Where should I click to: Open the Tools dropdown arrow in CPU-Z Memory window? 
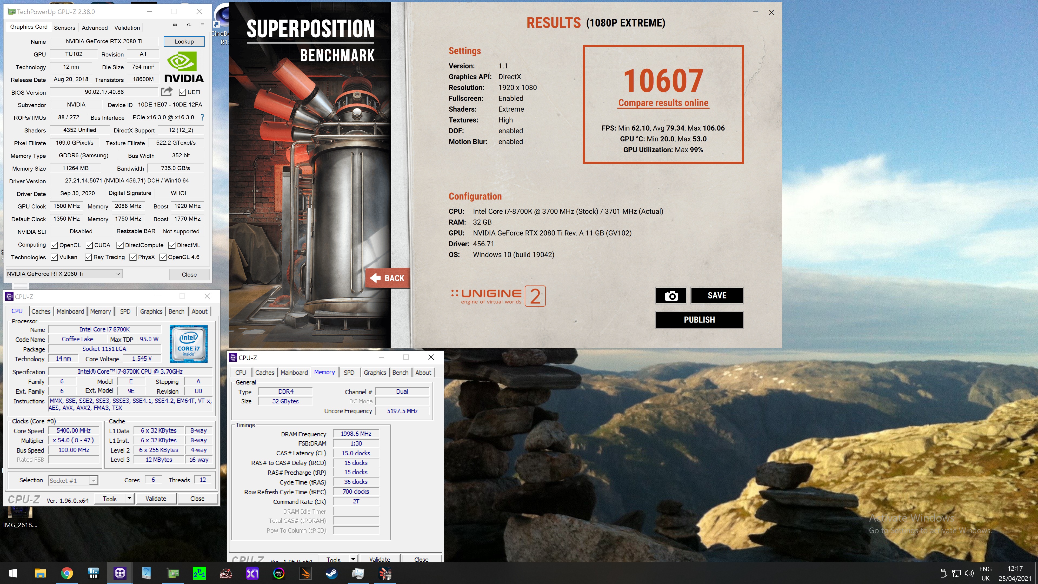coord(353,559)
